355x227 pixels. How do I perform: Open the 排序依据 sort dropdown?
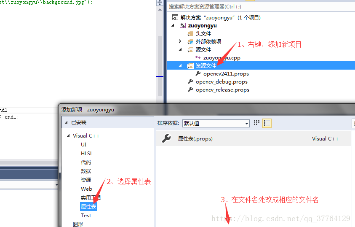216,123
